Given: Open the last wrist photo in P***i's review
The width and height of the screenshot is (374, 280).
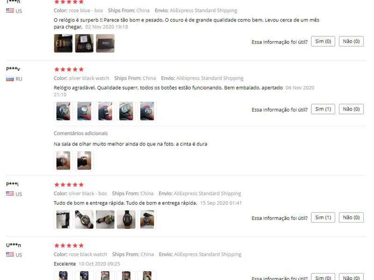Looking at the screenshot, I should [147, 219].
